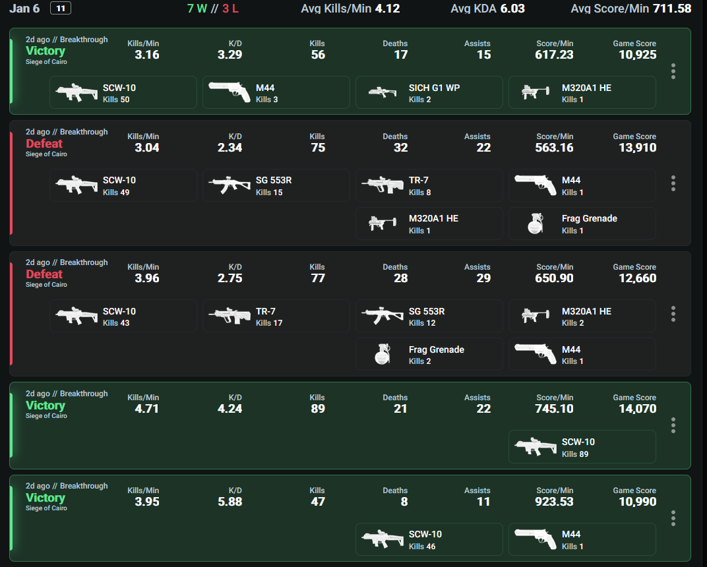Click Kills/Min value 3.04

[x=147, y=148]
